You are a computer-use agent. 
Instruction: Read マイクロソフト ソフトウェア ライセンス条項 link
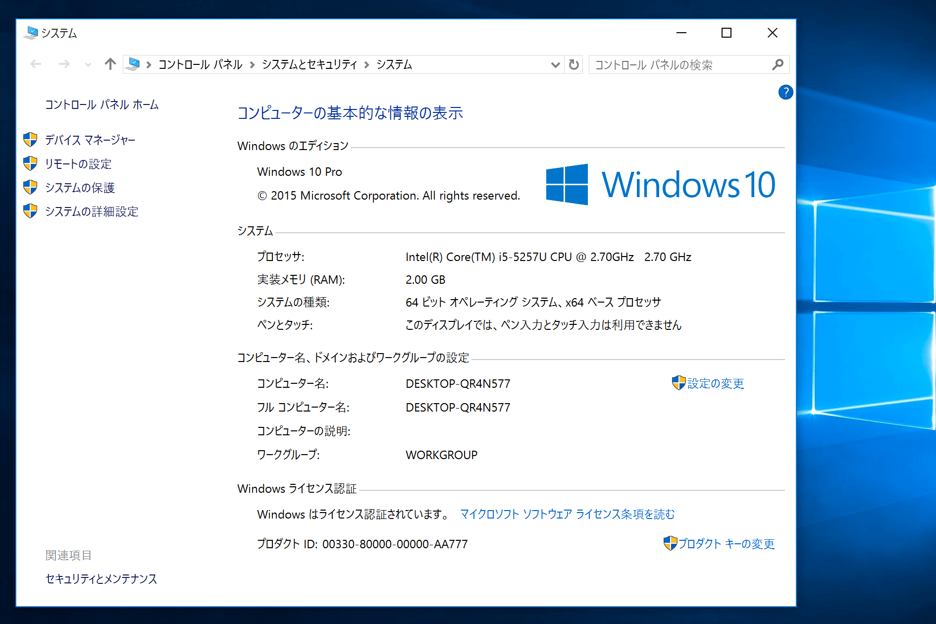pos(567,514)
